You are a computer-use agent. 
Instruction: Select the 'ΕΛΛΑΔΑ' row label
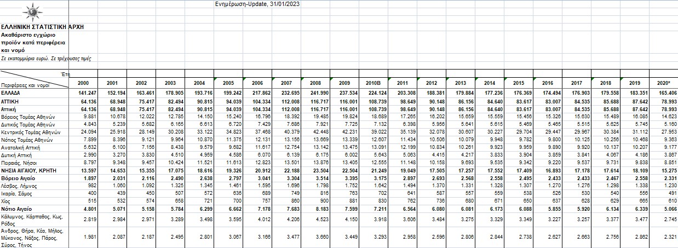pyautogui.click(x=11, y=94)
